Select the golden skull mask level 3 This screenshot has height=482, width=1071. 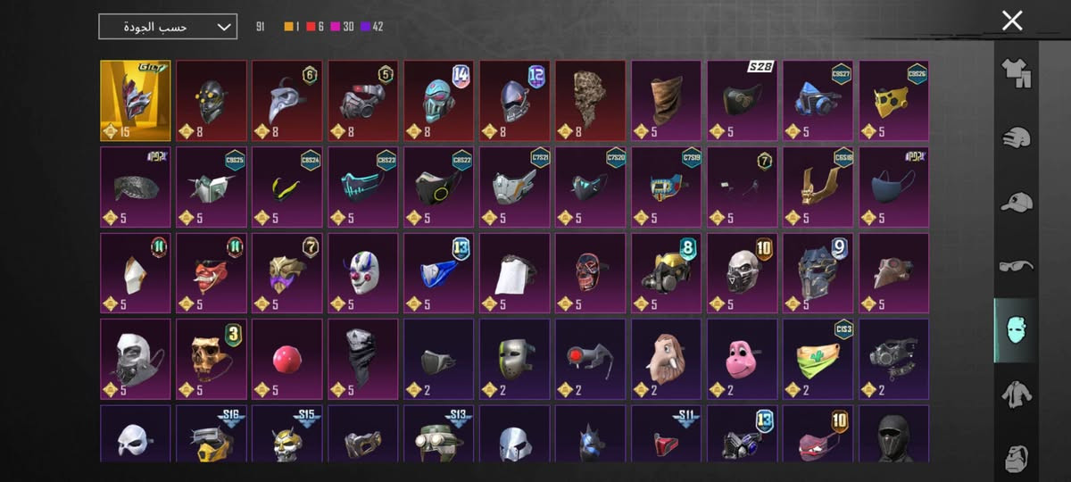pos(212,359)
